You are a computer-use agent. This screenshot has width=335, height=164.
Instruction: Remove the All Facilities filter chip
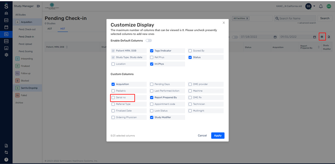(x=247, y=19)
